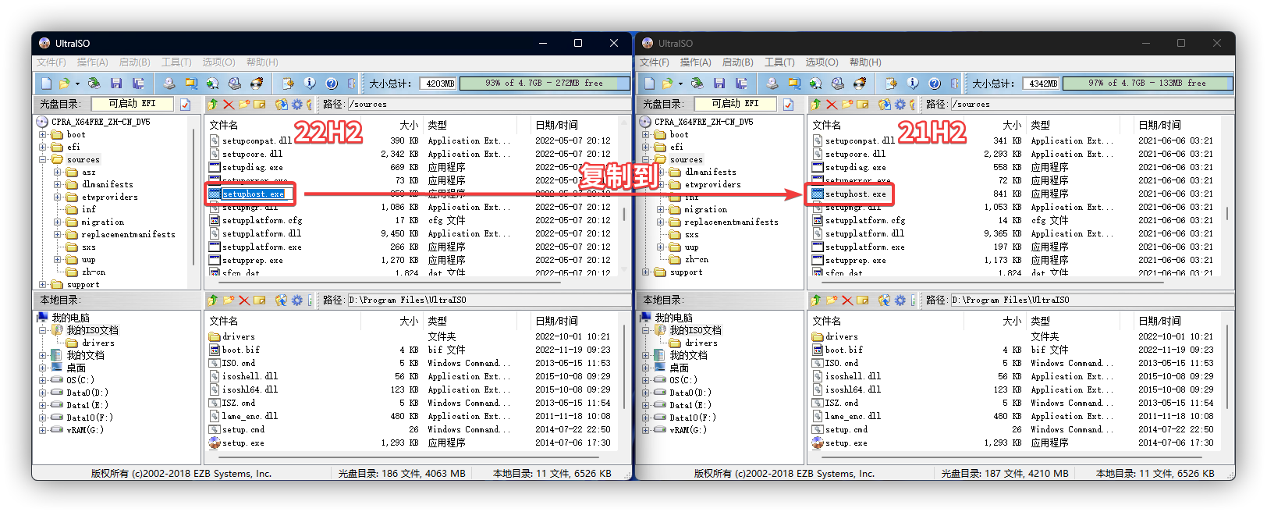
Task: Collapse sources folder in left window tree
Action: pyautogui.click(x=43, y=159)
